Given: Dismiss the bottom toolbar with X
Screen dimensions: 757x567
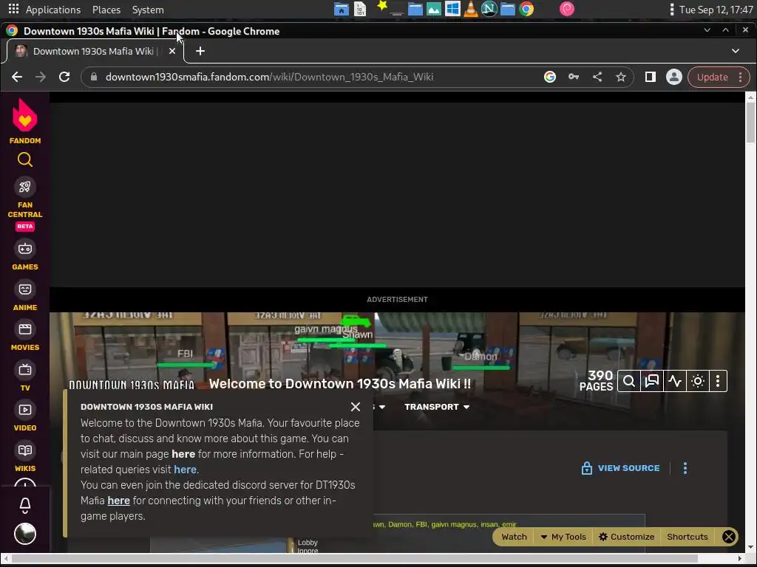Looking at the screenshot, I should click(728, 537).
